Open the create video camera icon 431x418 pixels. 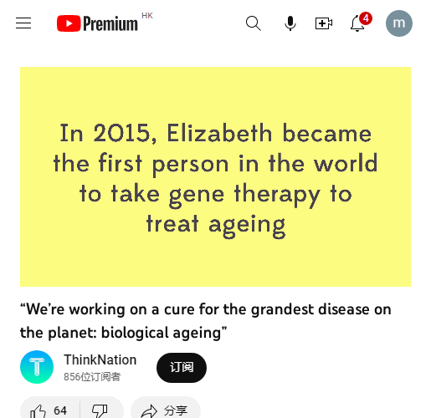pyautogui.click(x=324, y=23)
